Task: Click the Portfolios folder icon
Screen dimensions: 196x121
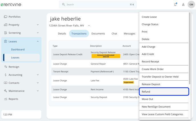Action: pos(5,17)
